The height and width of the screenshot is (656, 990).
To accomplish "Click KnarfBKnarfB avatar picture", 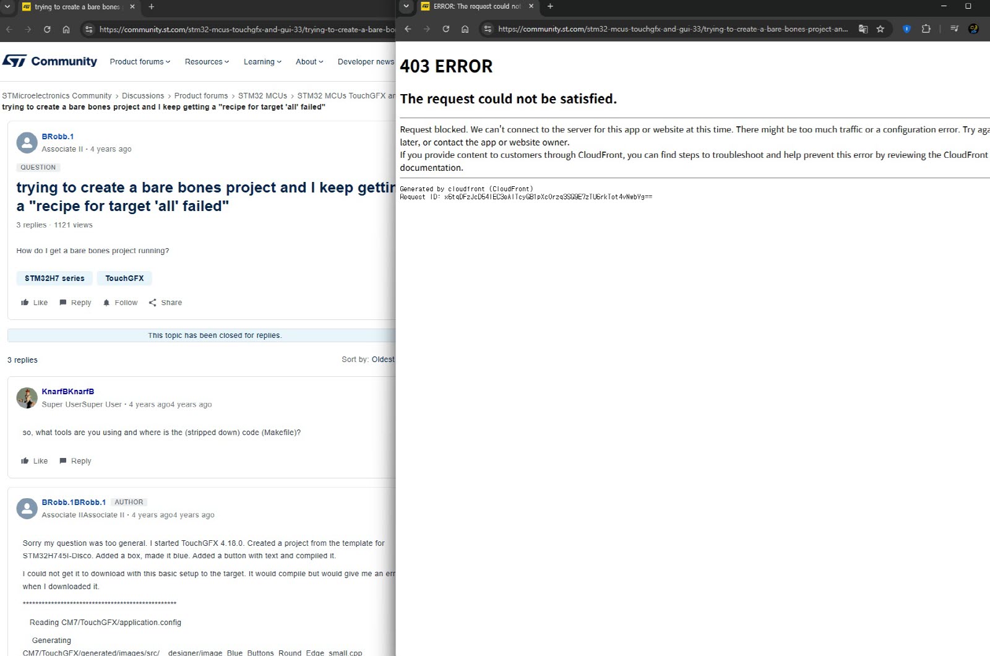I will pos(27,398).
